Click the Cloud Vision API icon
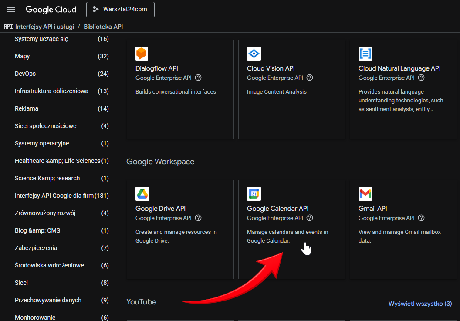 click(254, 54)
